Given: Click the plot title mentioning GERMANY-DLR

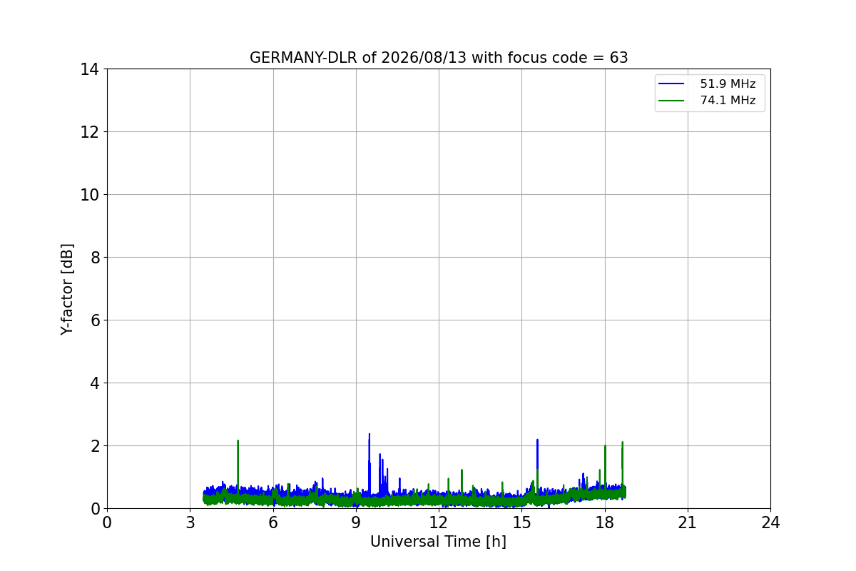Looking at the screenshot, I should pos(439,58).
